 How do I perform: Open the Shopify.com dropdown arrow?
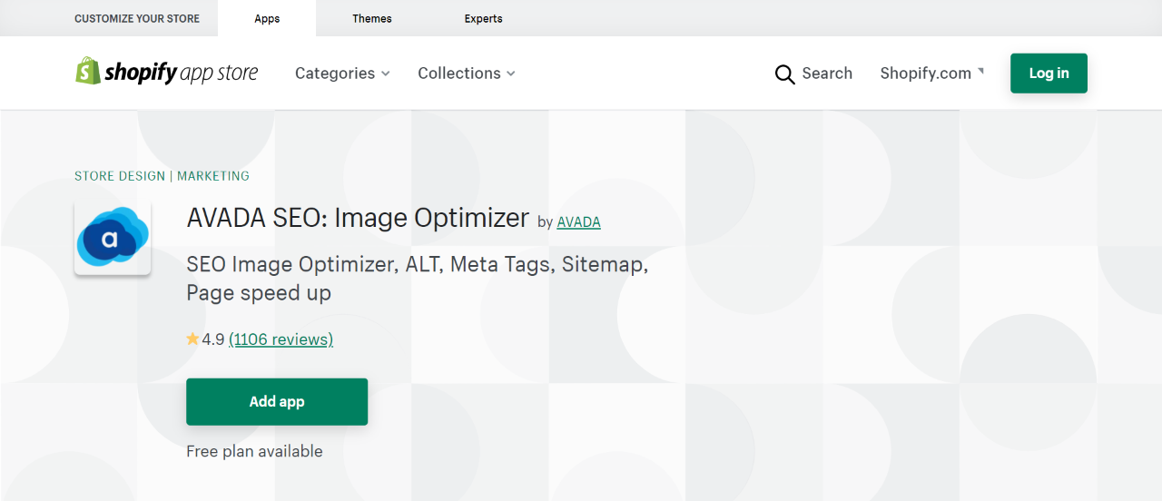click(x=980, y=72)
